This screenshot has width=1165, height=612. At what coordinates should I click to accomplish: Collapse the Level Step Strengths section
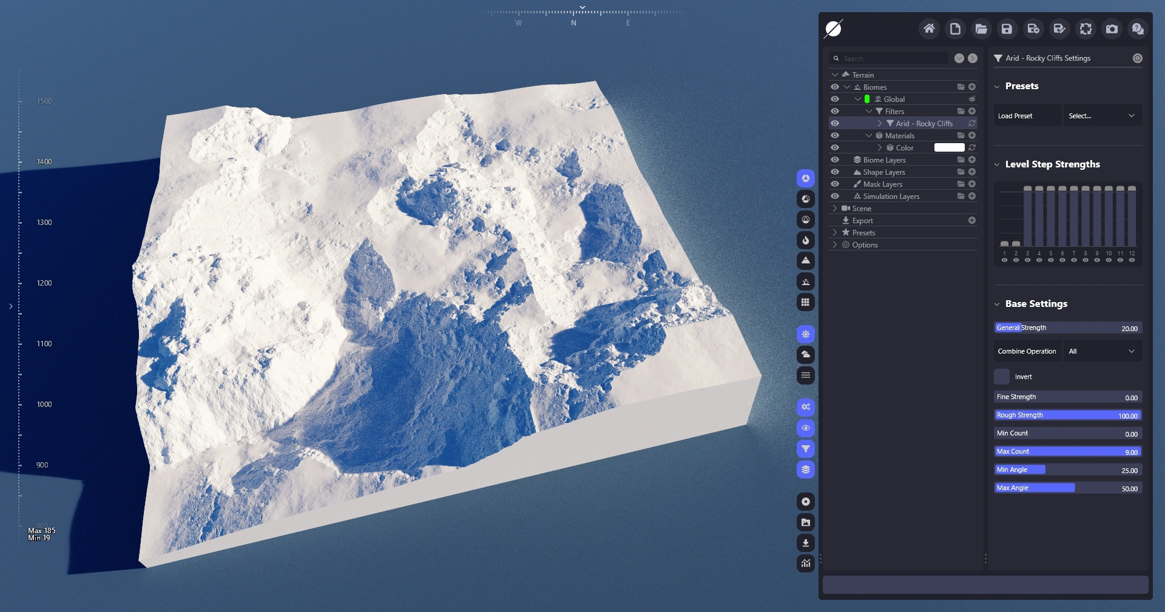(x=997, y=164)
